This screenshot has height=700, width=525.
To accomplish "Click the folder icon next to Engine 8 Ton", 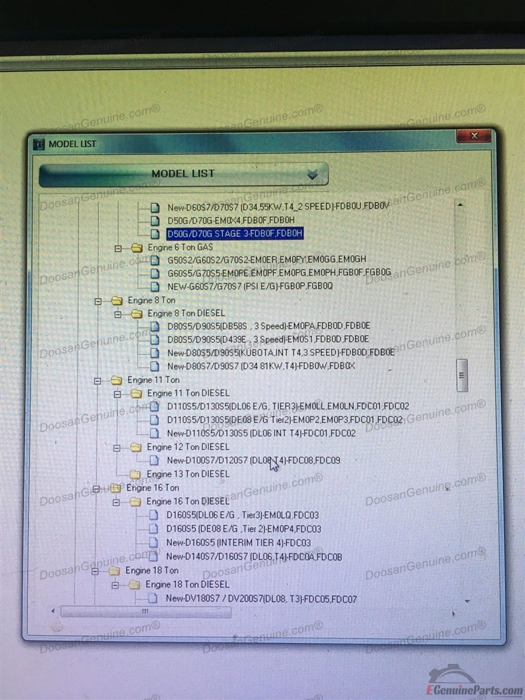I will coord(117,300).
